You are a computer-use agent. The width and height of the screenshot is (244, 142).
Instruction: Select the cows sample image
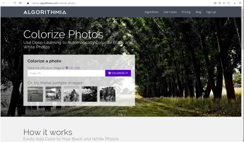108,94
